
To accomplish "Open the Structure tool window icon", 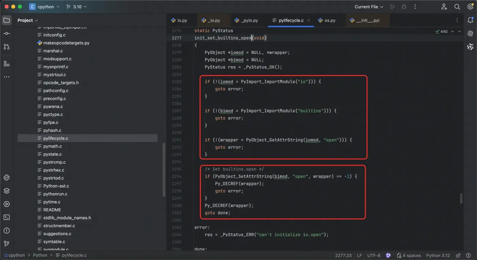I will point(6,64).
